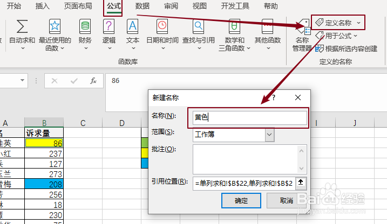Viewport: 387px width, 224px height.
Task: Open the Lookup and Reference functions icon
Action: (199, 26)
